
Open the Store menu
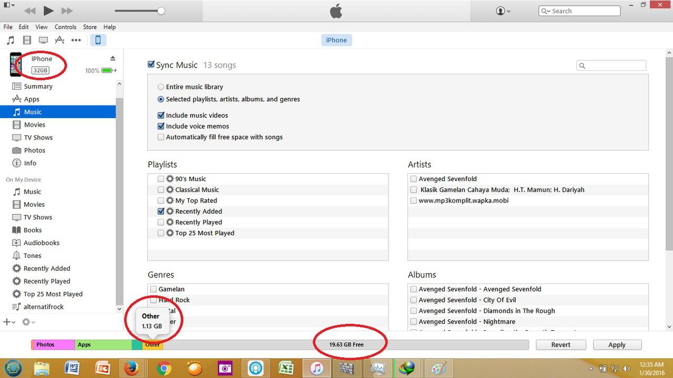[x=90, y=27]
